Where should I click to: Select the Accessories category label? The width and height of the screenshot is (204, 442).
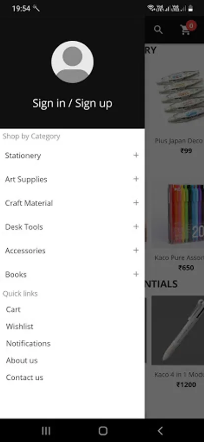click(25, 250)
